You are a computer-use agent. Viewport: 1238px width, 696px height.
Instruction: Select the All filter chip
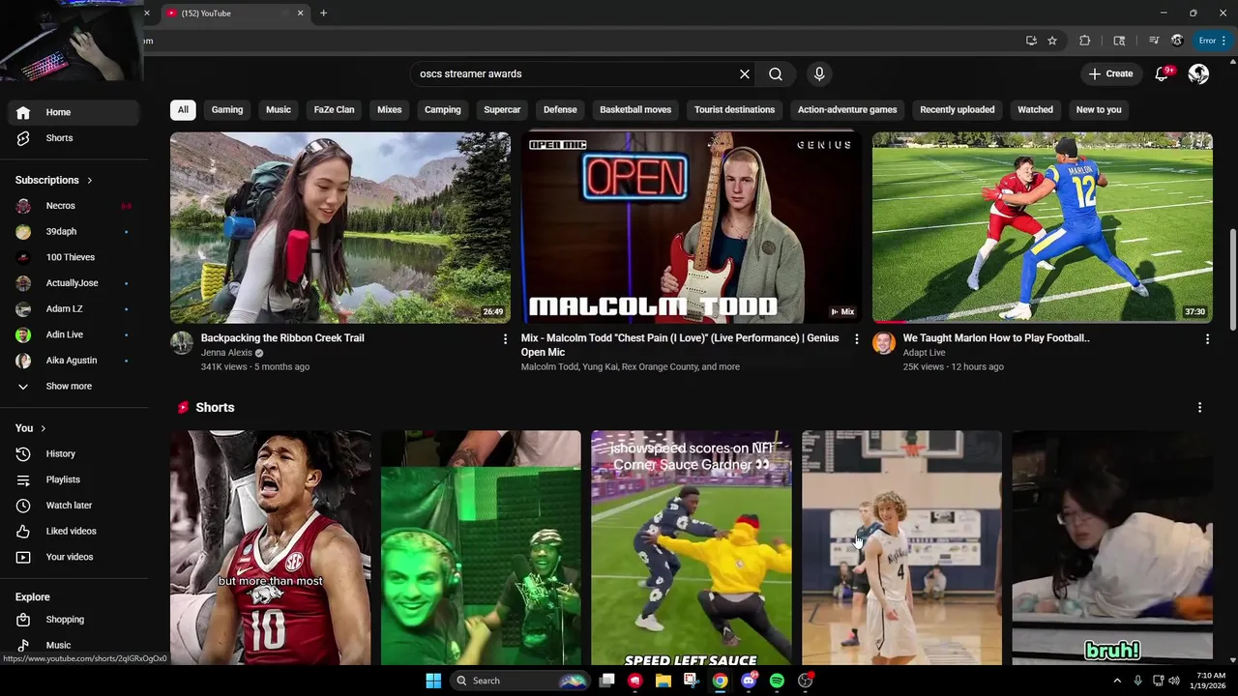[x=183, y=109]
